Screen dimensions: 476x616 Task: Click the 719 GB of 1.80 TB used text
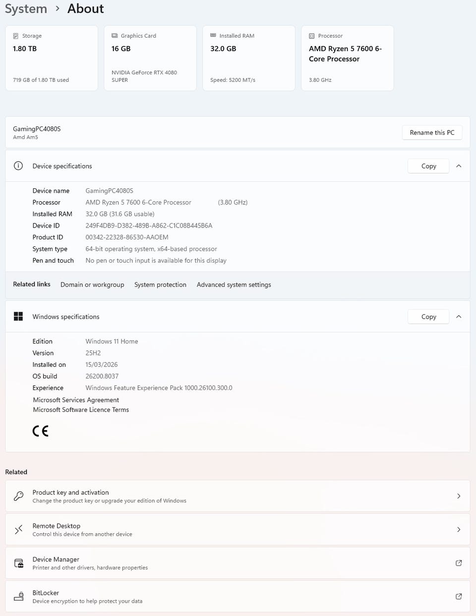[x=41, y=80]
